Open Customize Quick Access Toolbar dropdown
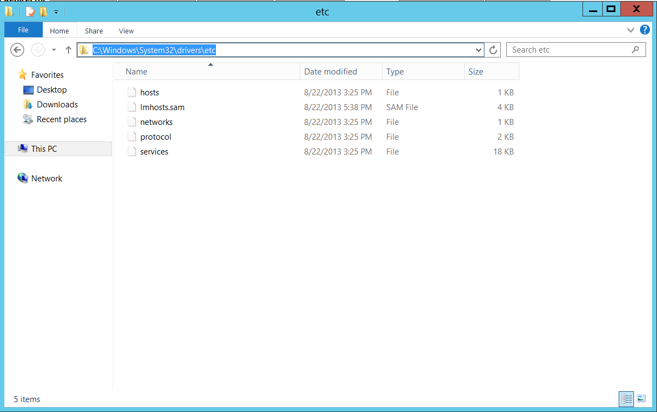This screenshot has width=657, height=412. pos(56,12)
